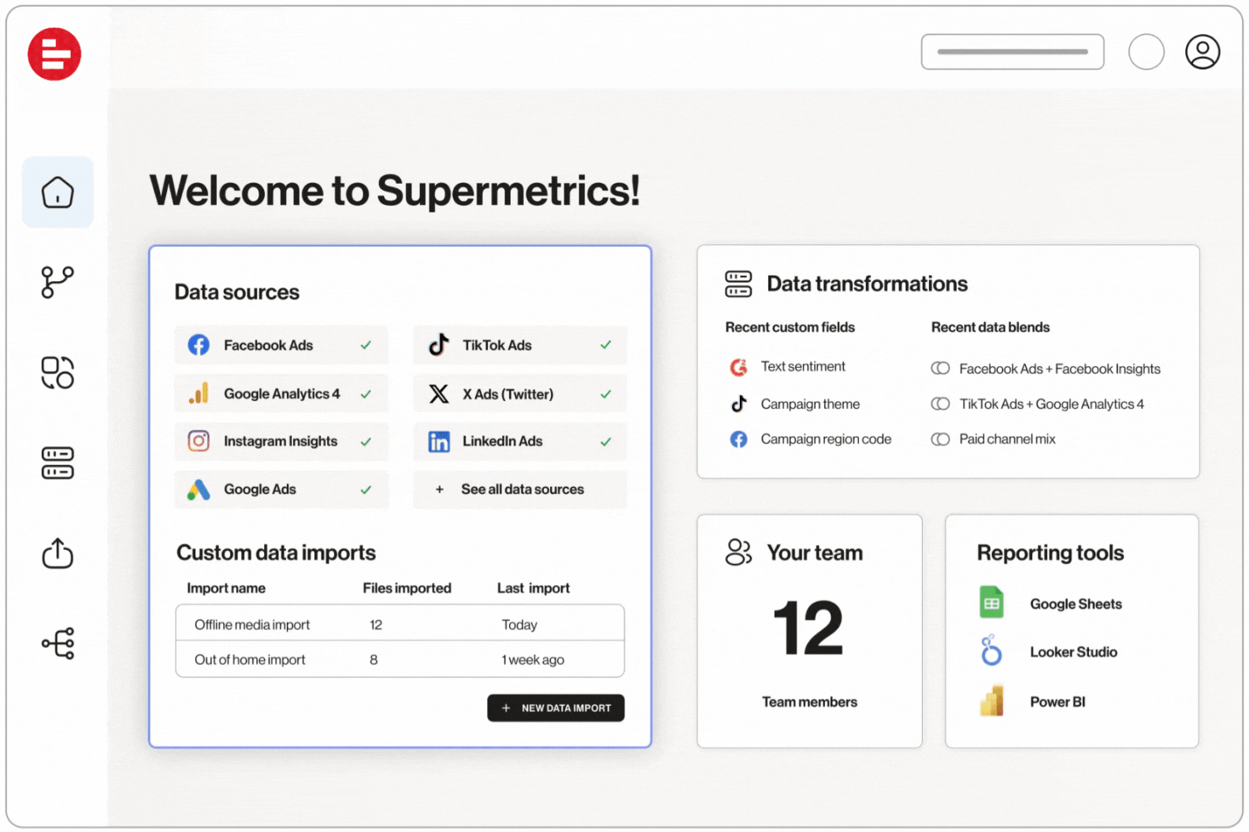Screen dimensions: 1249x832
Task: Click the Facebook Ads logo icon
Action: (x=199, y=345)
